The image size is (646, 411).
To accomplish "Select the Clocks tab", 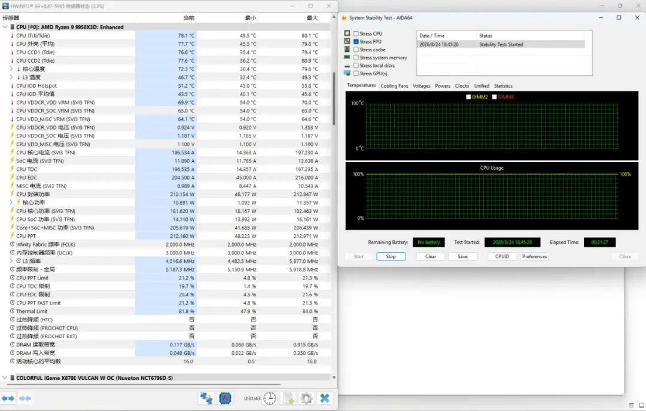I will pos(462,86).
